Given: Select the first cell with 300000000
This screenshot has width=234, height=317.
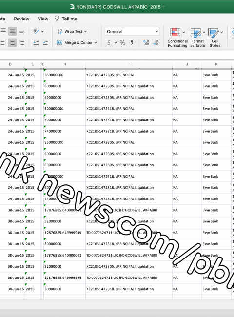Looking at the screenshot, I should pos(64,109).
